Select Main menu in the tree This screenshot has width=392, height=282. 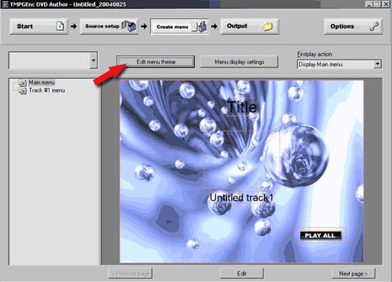coord(41,83)
